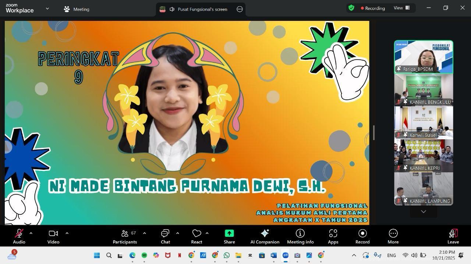Image resolution: width=471 pixels, height=264 pixels.
Task: Unmute the microphone Audio button
Action: 19,236
